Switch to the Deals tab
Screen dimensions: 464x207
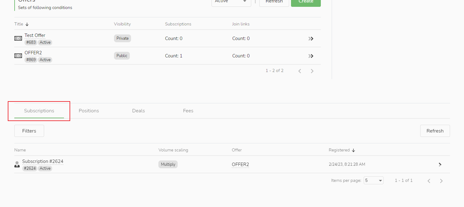[139, 111]
